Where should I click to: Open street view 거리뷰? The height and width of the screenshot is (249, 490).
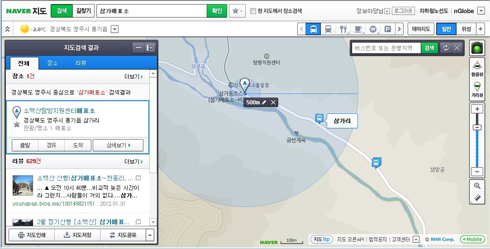click(x=477, y=89)
